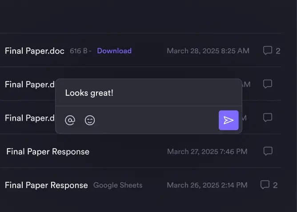Screen dimensions: 297x212
Task: Click comment icon right of "Looks great!" field
Action: (x=268, y=84)
